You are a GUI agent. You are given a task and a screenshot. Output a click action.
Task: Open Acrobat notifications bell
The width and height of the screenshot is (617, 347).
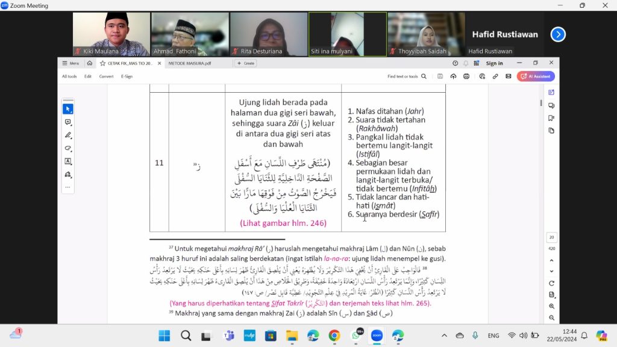click(466, 63)
